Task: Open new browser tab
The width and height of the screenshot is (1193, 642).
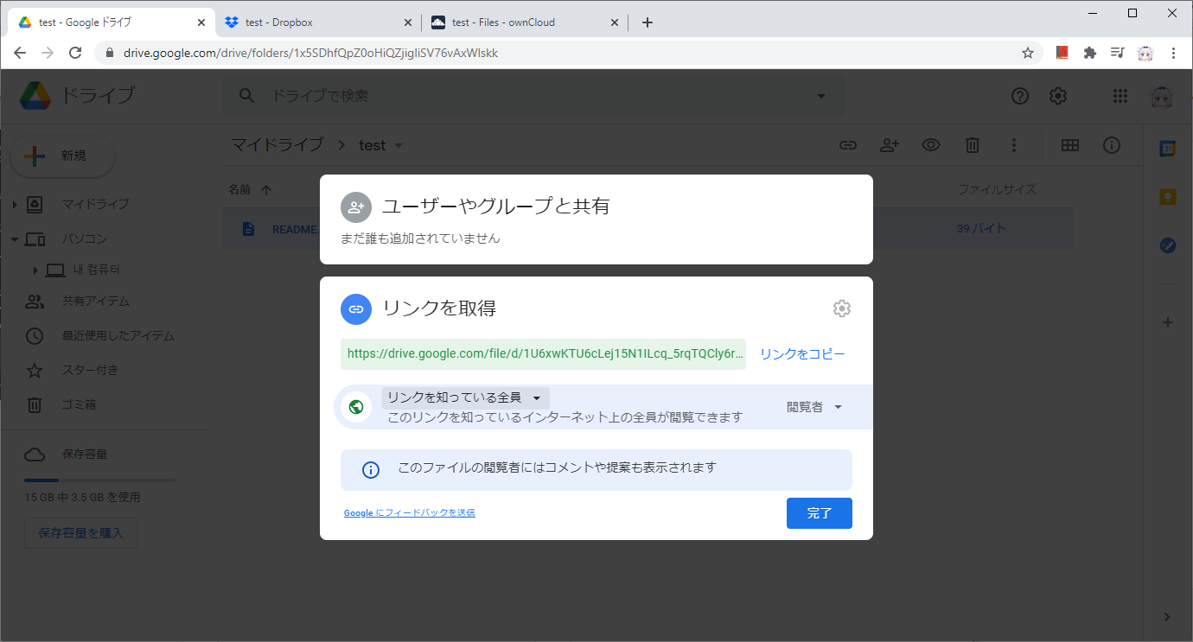Action: [648, 22]
